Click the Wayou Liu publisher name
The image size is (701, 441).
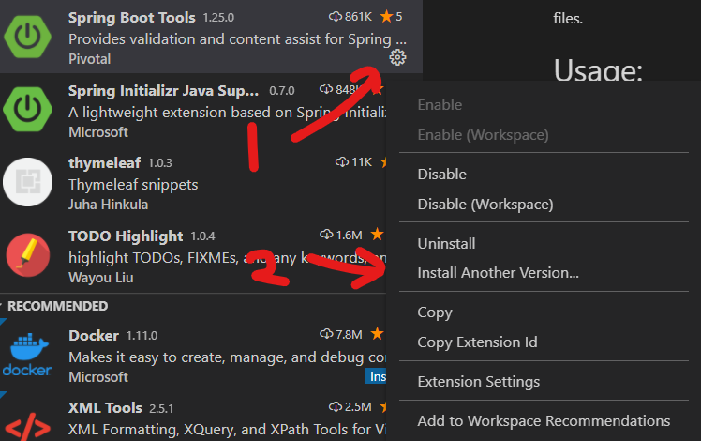click(x=101, y=278)
